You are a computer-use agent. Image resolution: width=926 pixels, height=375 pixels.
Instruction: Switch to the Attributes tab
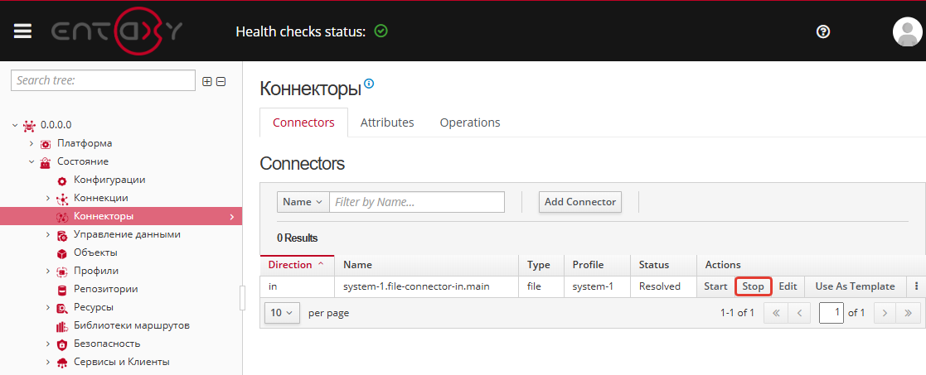tap(387, 123)
